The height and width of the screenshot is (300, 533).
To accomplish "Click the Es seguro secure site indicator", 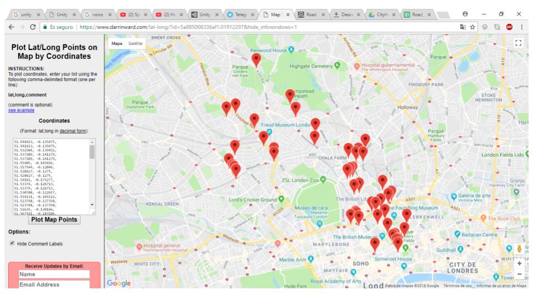I will pos(58,27).
